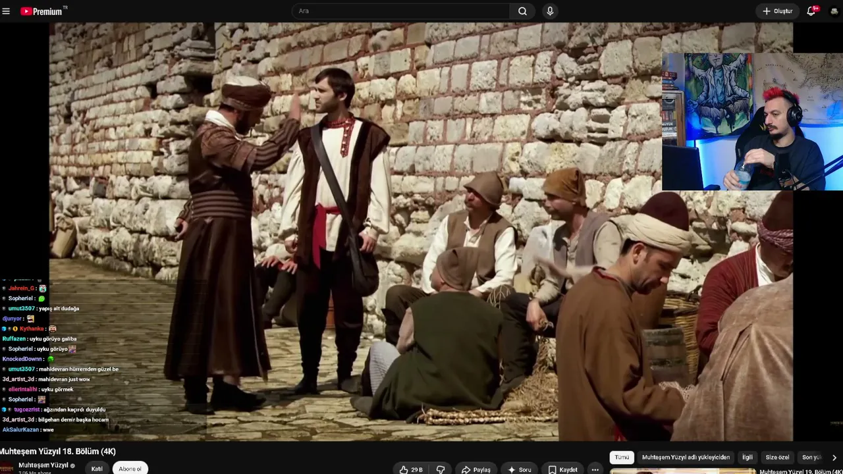Select the Tümü filter chip

click(x=622, y=457)
